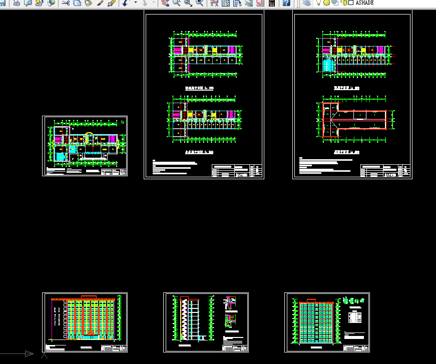436x364 pixels.
Task: Click the Plot printer icon
Action: pos(17,3)
